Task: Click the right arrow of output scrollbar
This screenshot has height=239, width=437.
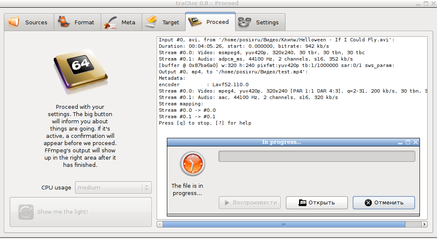Action: (424, 224)
